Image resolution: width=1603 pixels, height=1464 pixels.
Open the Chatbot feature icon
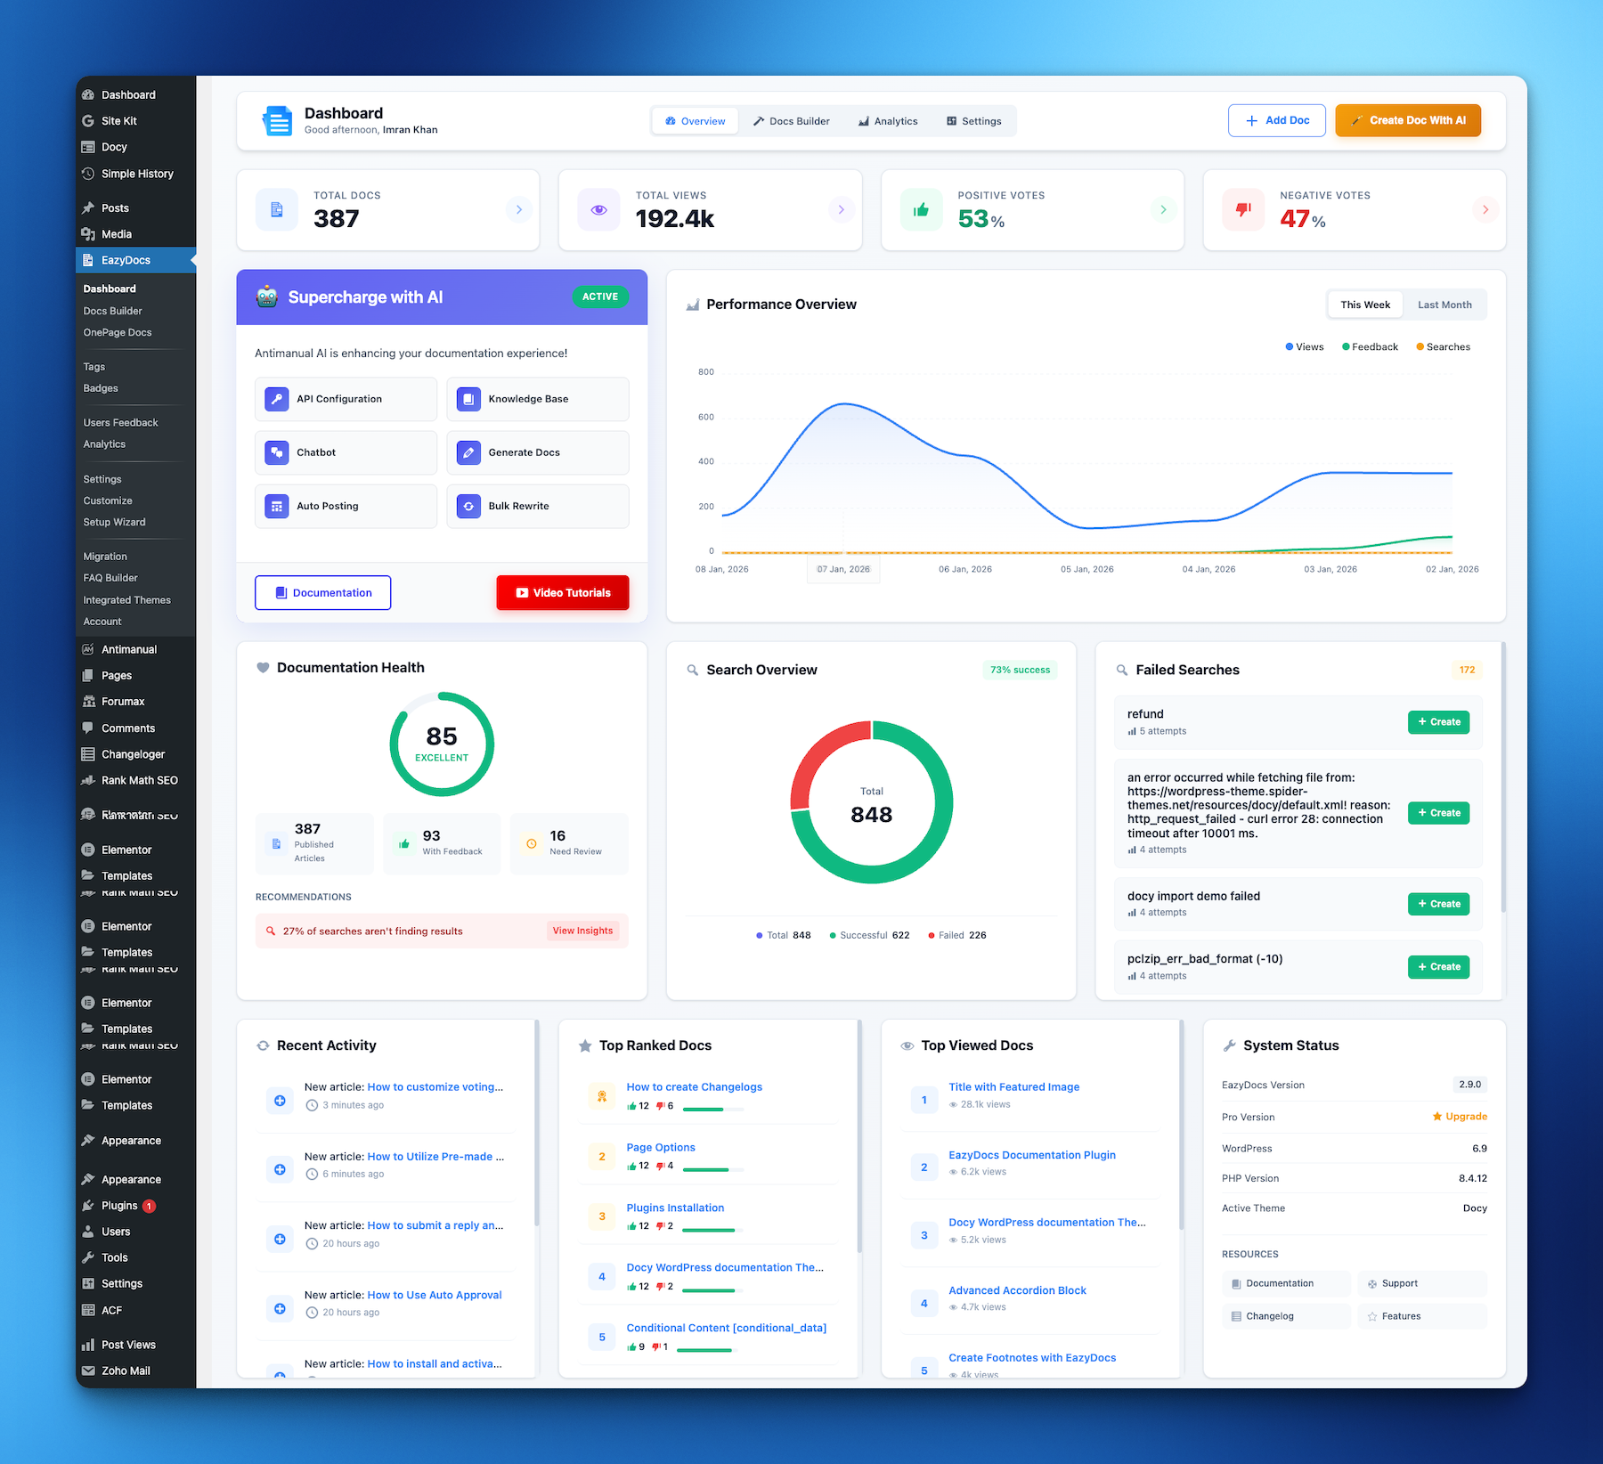(277, 452)
